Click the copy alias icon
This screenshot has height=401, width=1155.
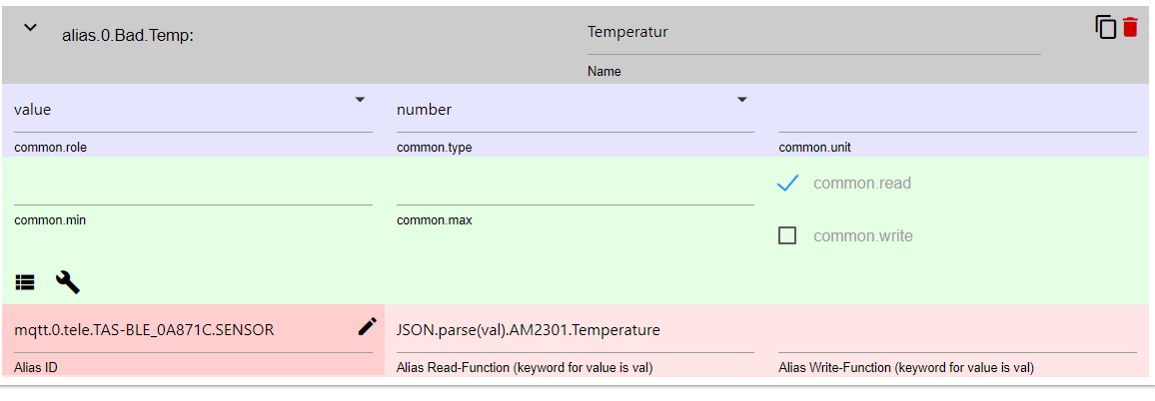1105,27
